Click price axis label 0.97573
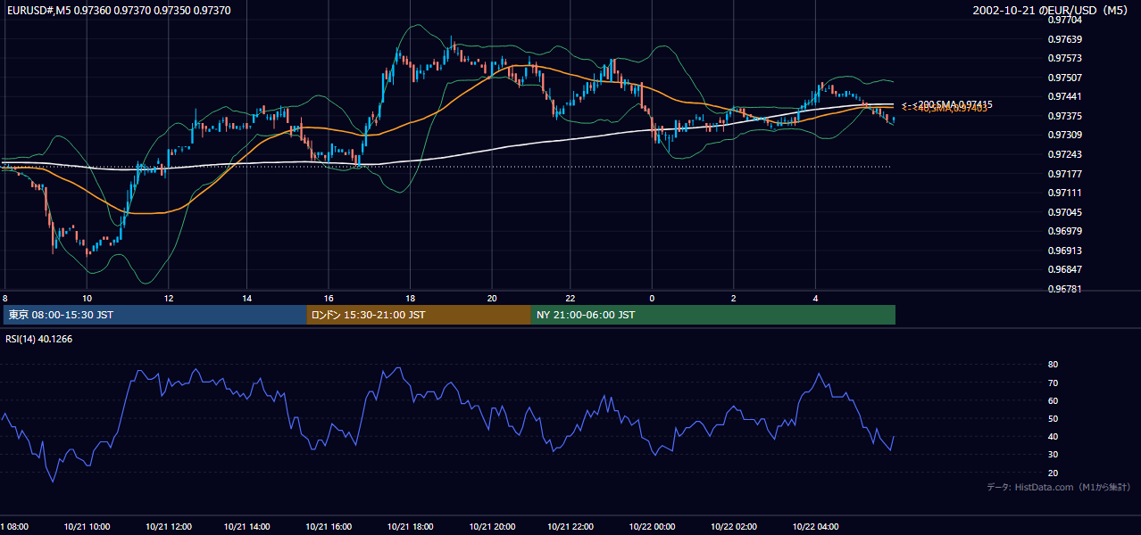The width and height of the screenshot is (1141, 535). pos(1064,58)
